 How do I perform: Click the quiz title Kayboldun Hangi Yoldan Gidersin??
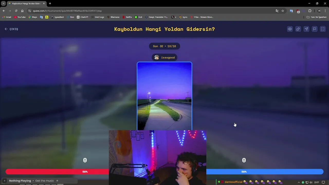point(164,29)
